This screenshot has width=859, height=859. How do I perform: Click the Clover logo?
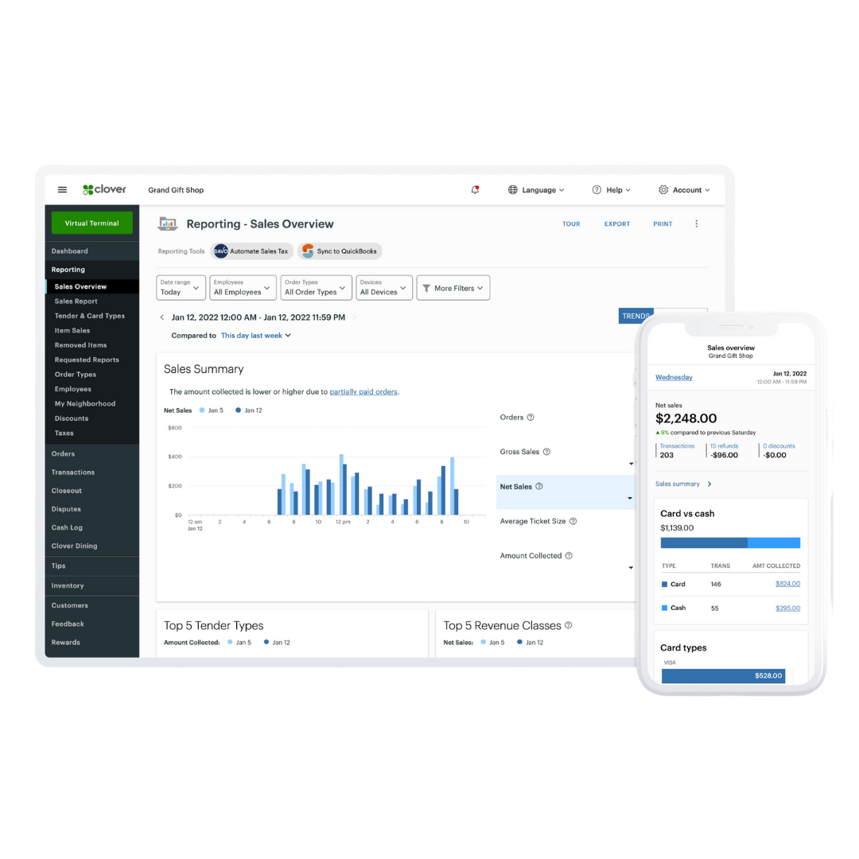[x=104, y=189]
